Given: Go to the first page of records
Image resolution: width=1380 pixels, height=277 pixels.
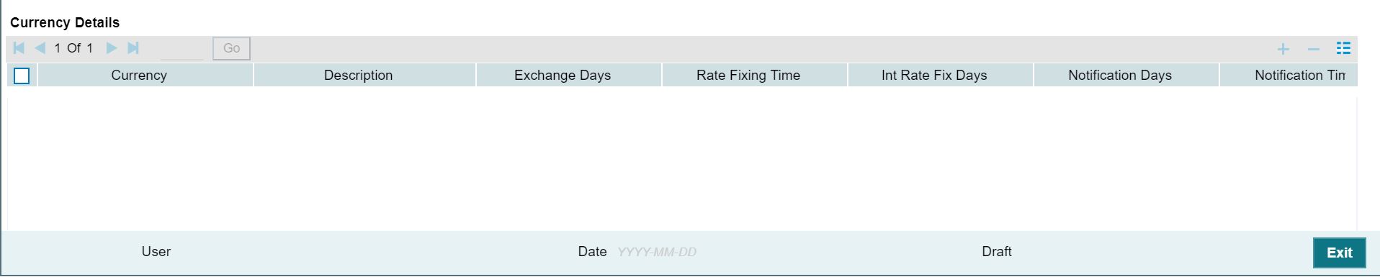Looking at the screenshot, I should point(19,48).
